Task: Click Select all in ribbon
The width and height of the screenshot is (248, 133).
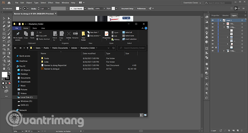Action: pos(127,32)
